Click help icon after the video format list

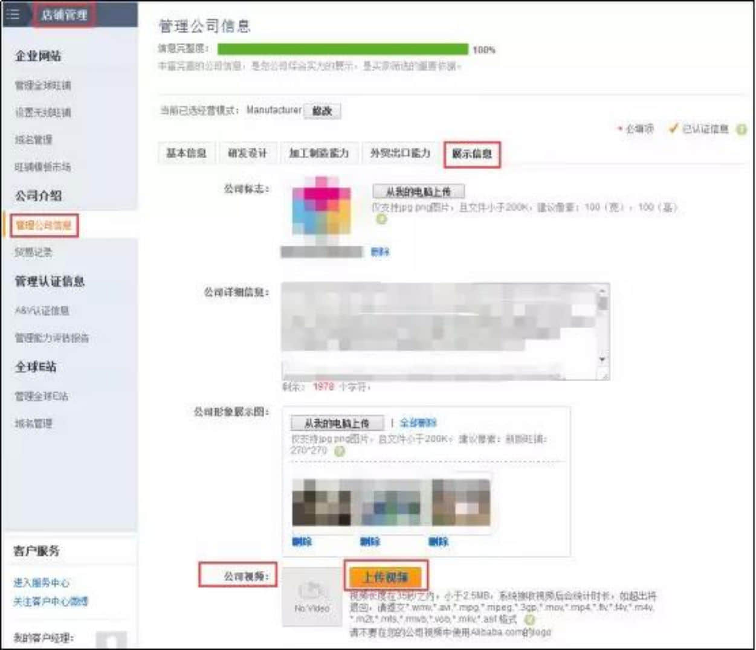pyautogui.click(x=529, y=619)
